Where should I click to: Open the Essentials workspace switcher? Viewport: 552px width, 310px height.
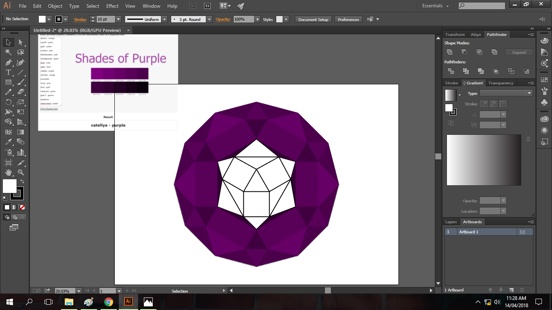pos(436,6)
